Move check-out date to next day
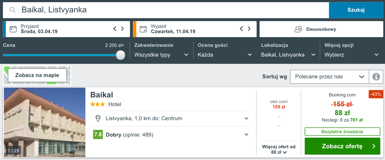385x160 pixels. pyautogui.click(x=249, y=29)
